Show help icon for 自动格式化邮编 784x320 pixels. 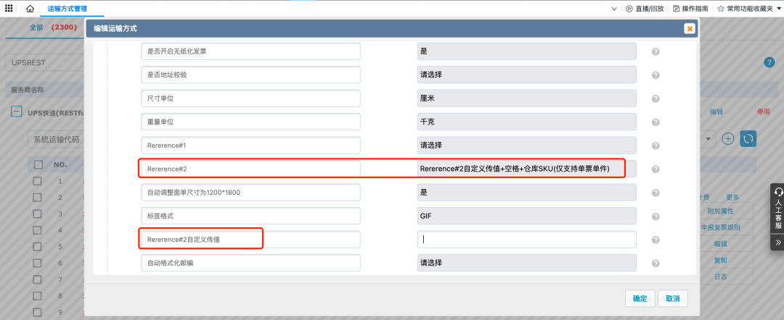coord(656,264)
